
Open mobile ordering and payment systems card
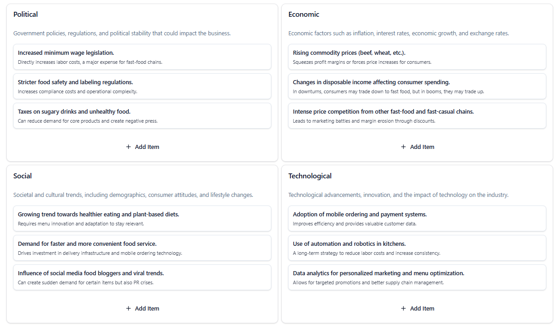click(417, 219)
